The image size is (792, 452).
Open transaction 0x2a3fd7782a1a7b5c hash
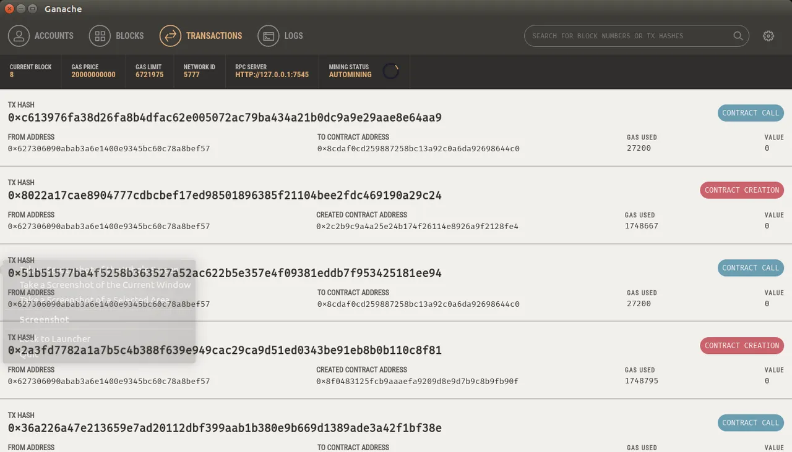[225, 350]
